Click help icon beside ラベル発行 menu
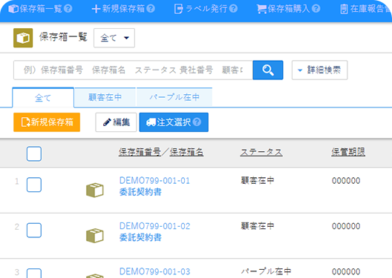The height and width of the screenshot is (278, 392). (233, 9)
